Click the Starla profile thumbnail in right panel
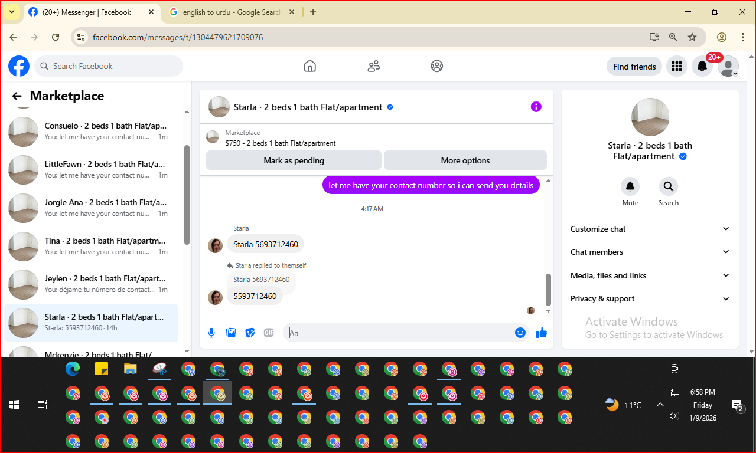Viewport: 756px width, 453px height. point(650,117)
